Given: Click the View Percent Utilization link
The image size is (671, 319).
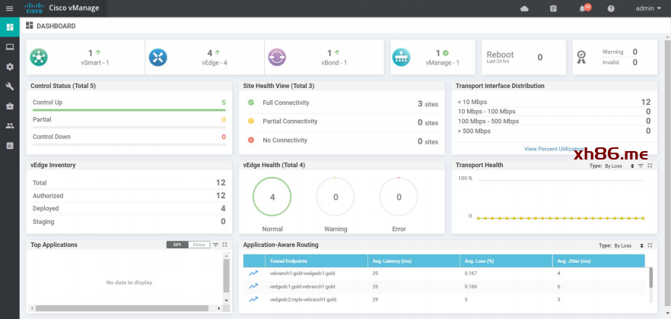Looking at the screenshot, I should click(x=554, y=149).
